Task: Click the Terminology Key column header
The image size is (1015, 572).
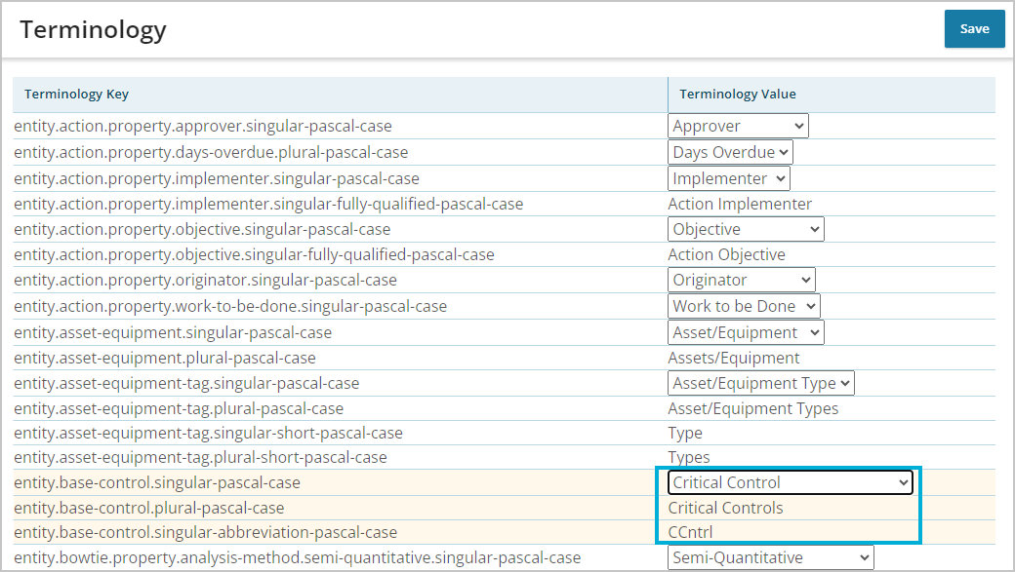Action: tap(76, 95)
